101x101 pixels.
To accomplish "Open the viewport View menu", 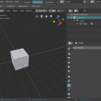I will [x=8, y=11].
